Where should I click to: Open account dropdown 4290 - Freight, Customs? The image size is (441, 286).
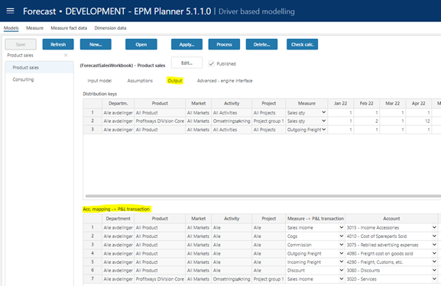pyautogui.click(x=434, y=262)
